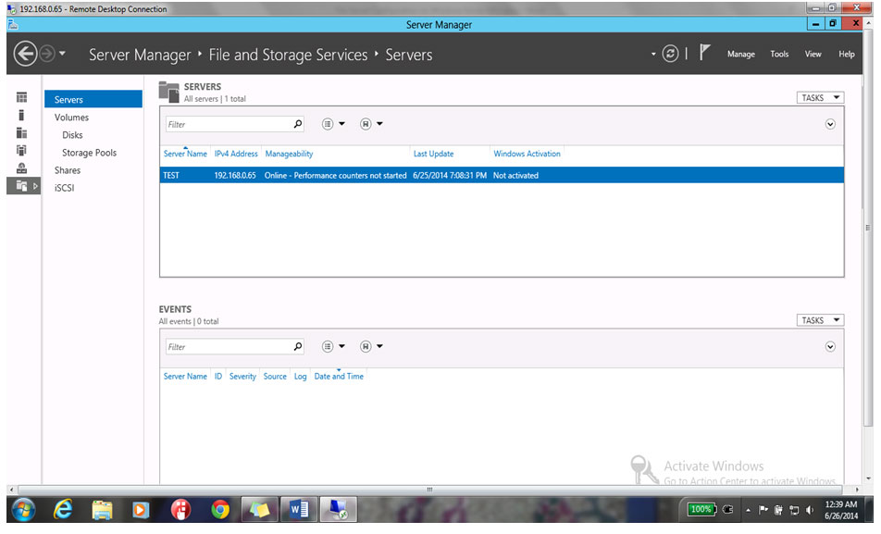
Task: Sort events by the Date and Time column
Action: pos(339,377)
